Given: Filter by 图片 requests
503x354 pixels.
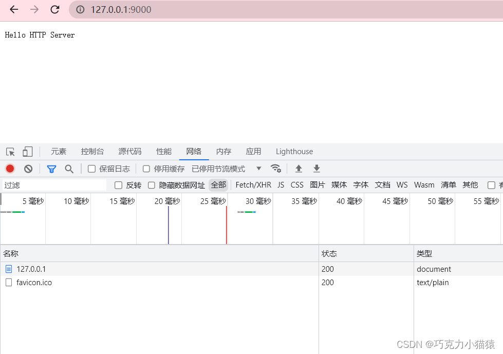Looking at the screenshot, I should (x=317, y=185).
